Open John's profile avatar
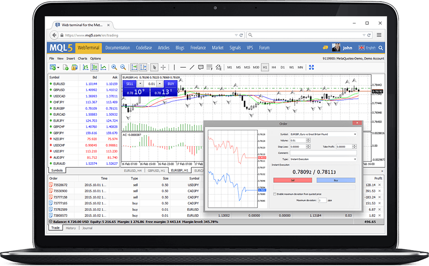The image size is (429, 266). [336, 48]
